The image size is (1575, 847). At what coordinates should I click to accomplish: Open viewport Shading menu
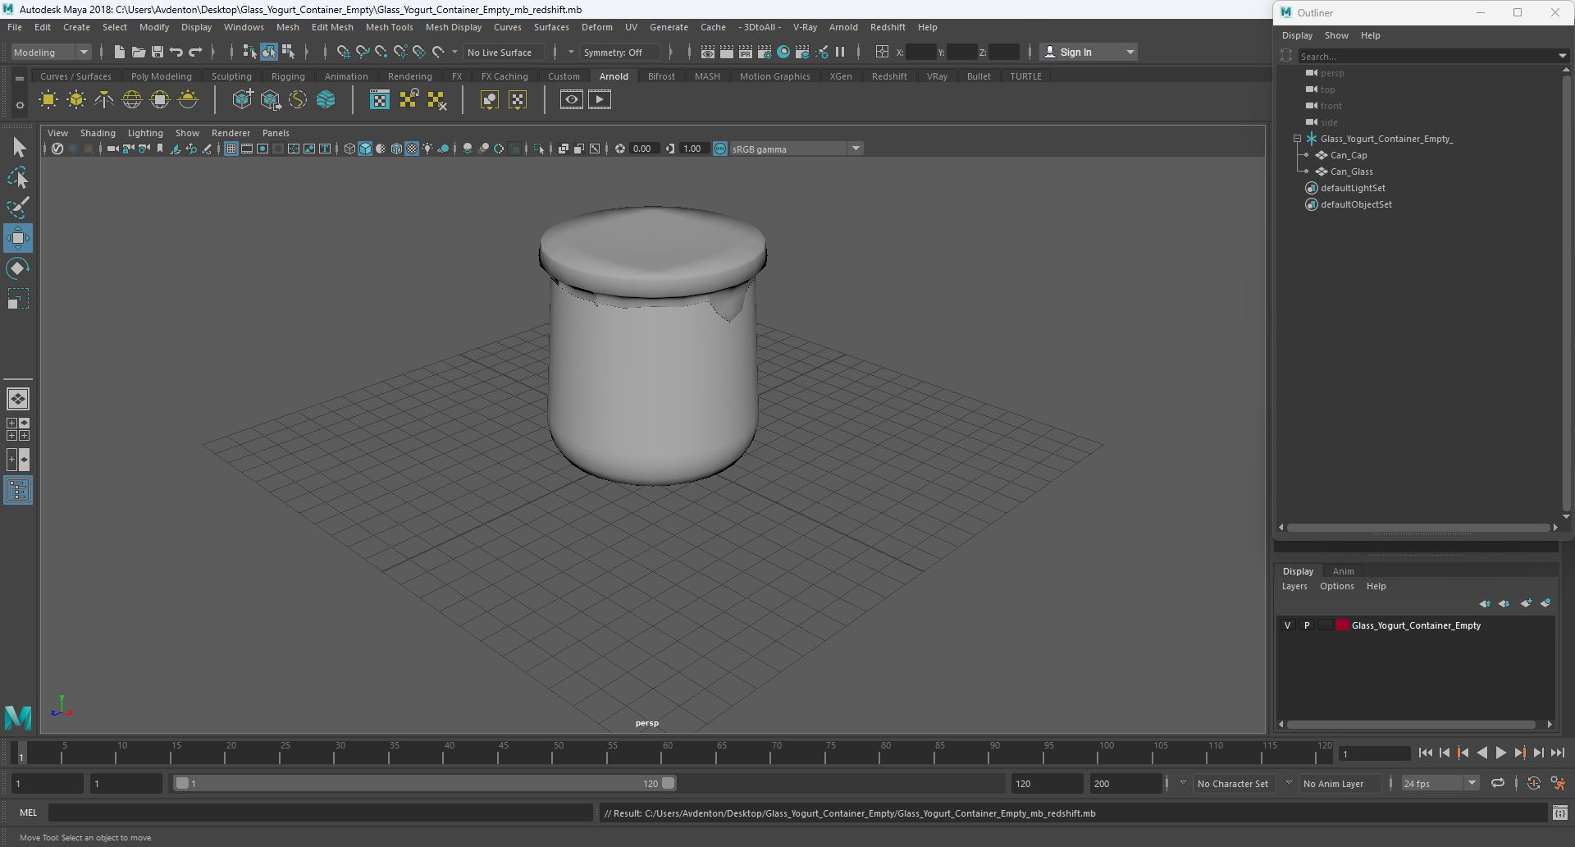98,133
